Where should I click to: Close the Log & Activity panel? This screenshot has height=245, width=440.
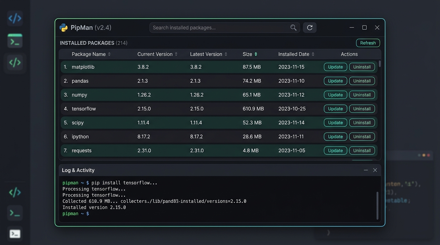[x=375, y=170]
